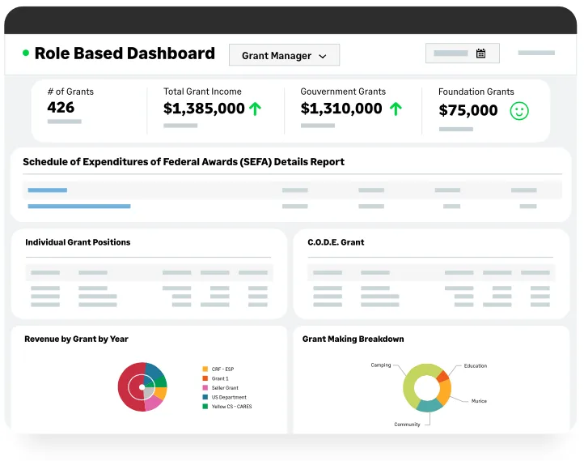Screen dimensions: 584x461
Task: Click the smiley face icon by Foundation Grants
Action: pos(519,111)
